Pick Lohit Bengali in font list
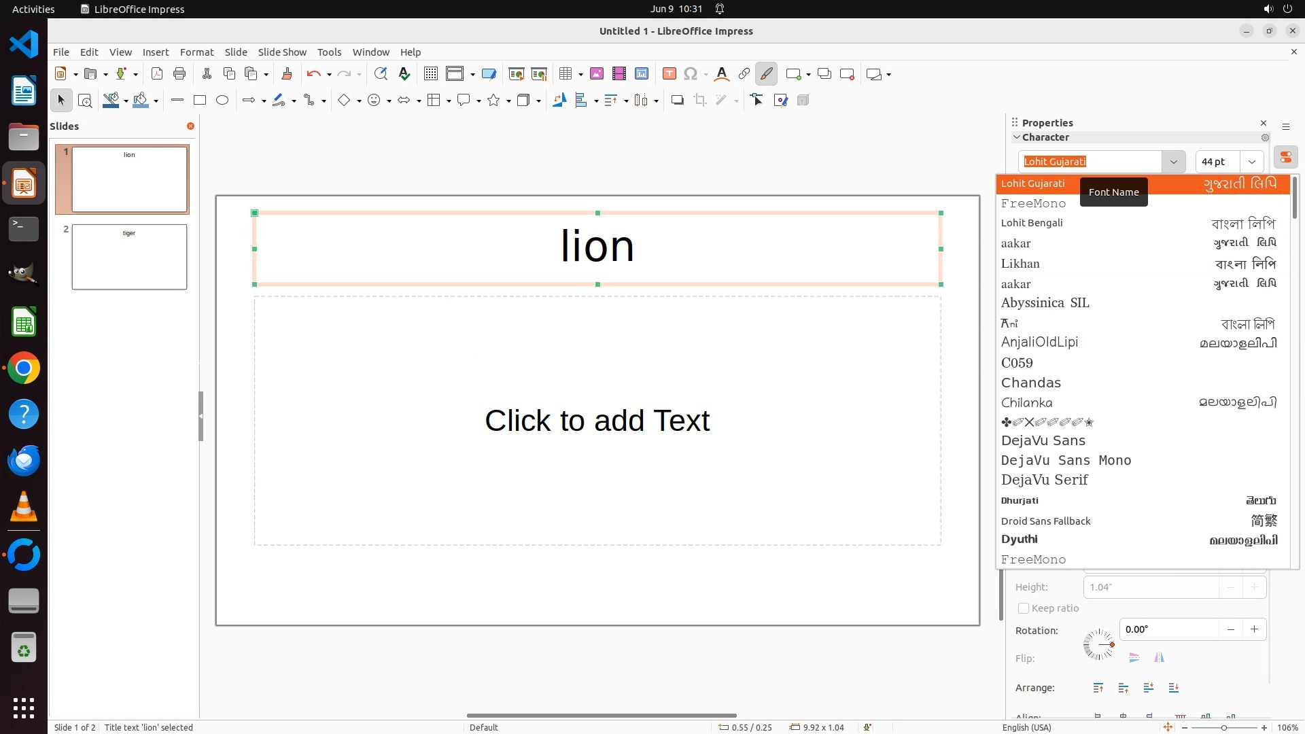This screenshot has width=1305, height=734. (1032, 223)
